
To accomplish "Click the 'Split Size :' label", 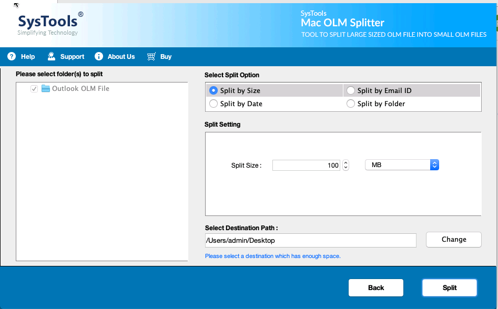I will coord(246,166).
